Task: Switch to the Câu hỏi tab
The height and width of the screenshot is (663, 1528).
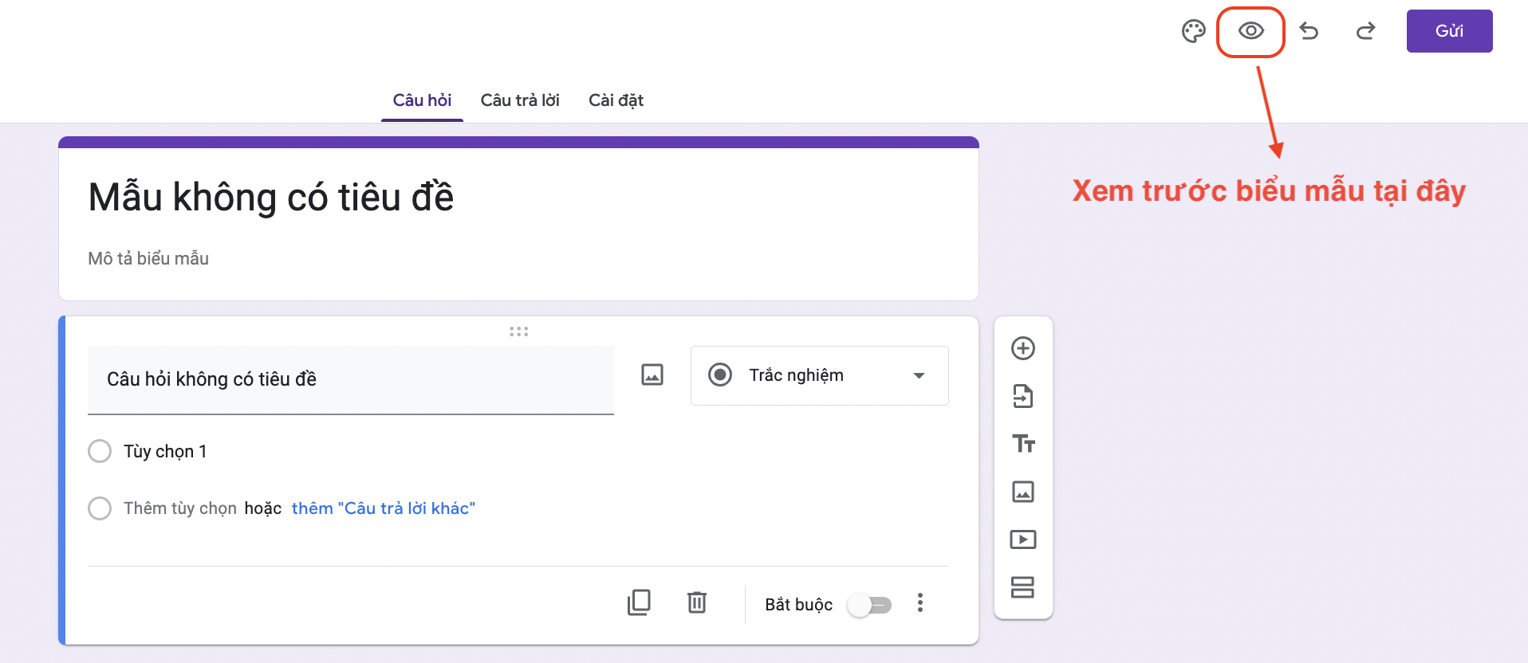Action: point(422,100)
